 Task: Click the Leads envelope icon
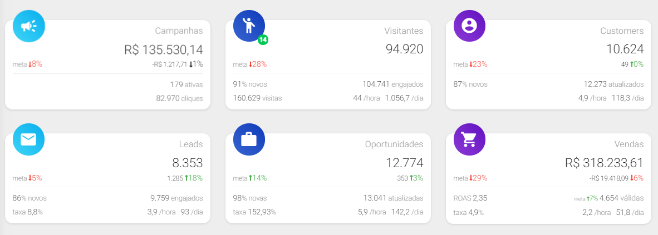tap(29, 139)
